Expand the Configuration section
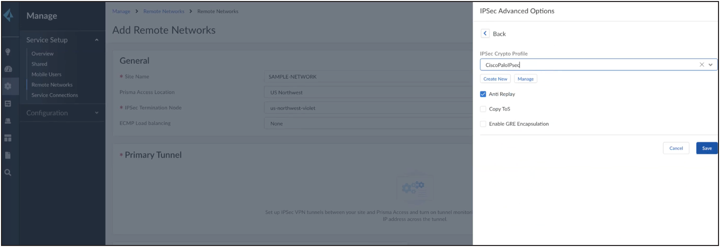 click(97, 113)
